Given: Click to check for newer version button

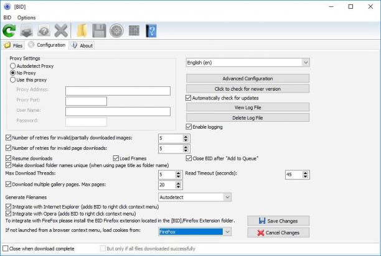Looking at the screenshot, I should tap(248, 89).
